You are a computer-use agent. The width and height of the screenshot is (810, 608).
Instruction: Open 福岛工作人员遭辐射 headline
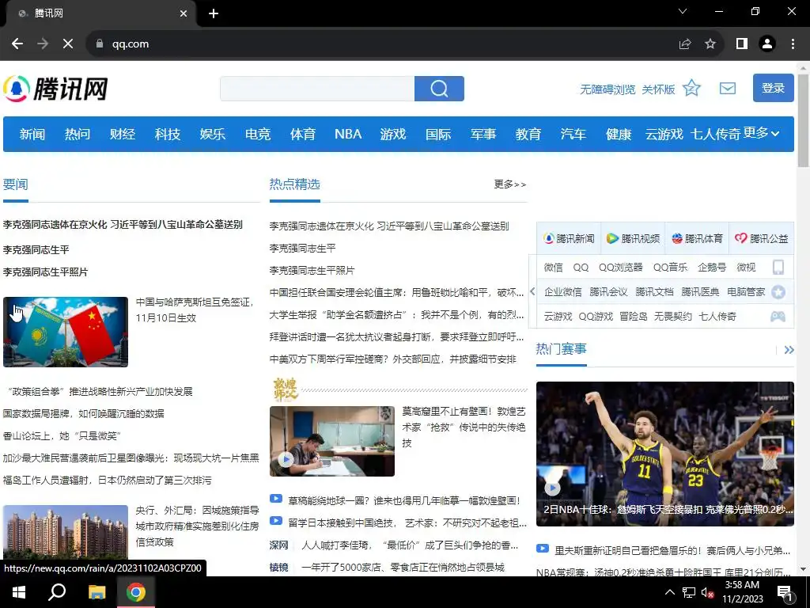tap(107, 481)
